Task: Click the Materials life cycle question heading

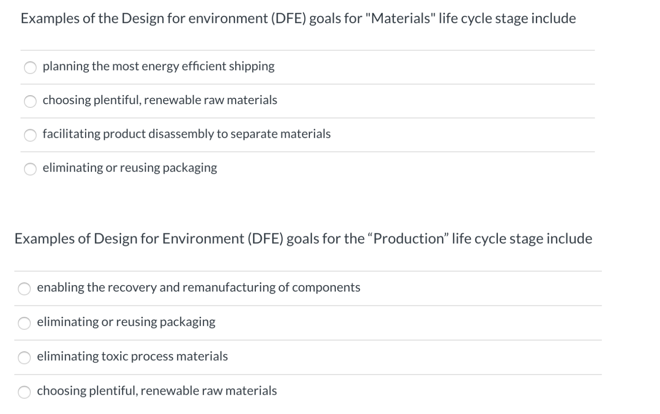Action: 297,18
